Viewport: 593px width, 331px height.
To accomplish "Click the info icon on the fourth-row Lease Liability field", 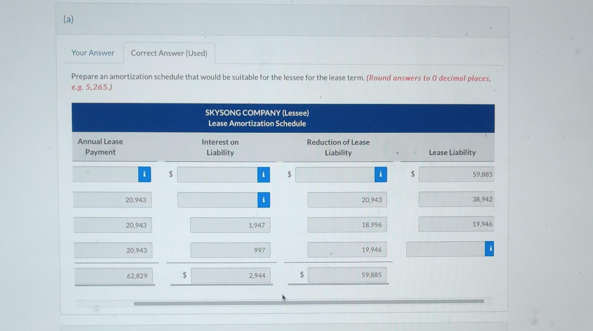I will point(490,249).
